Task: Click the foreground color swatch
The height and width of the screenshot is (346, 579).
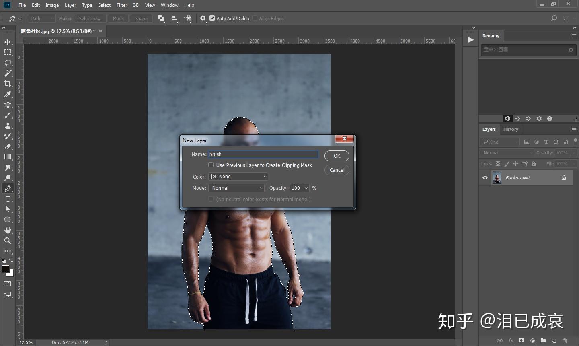Action: (5, 269)
